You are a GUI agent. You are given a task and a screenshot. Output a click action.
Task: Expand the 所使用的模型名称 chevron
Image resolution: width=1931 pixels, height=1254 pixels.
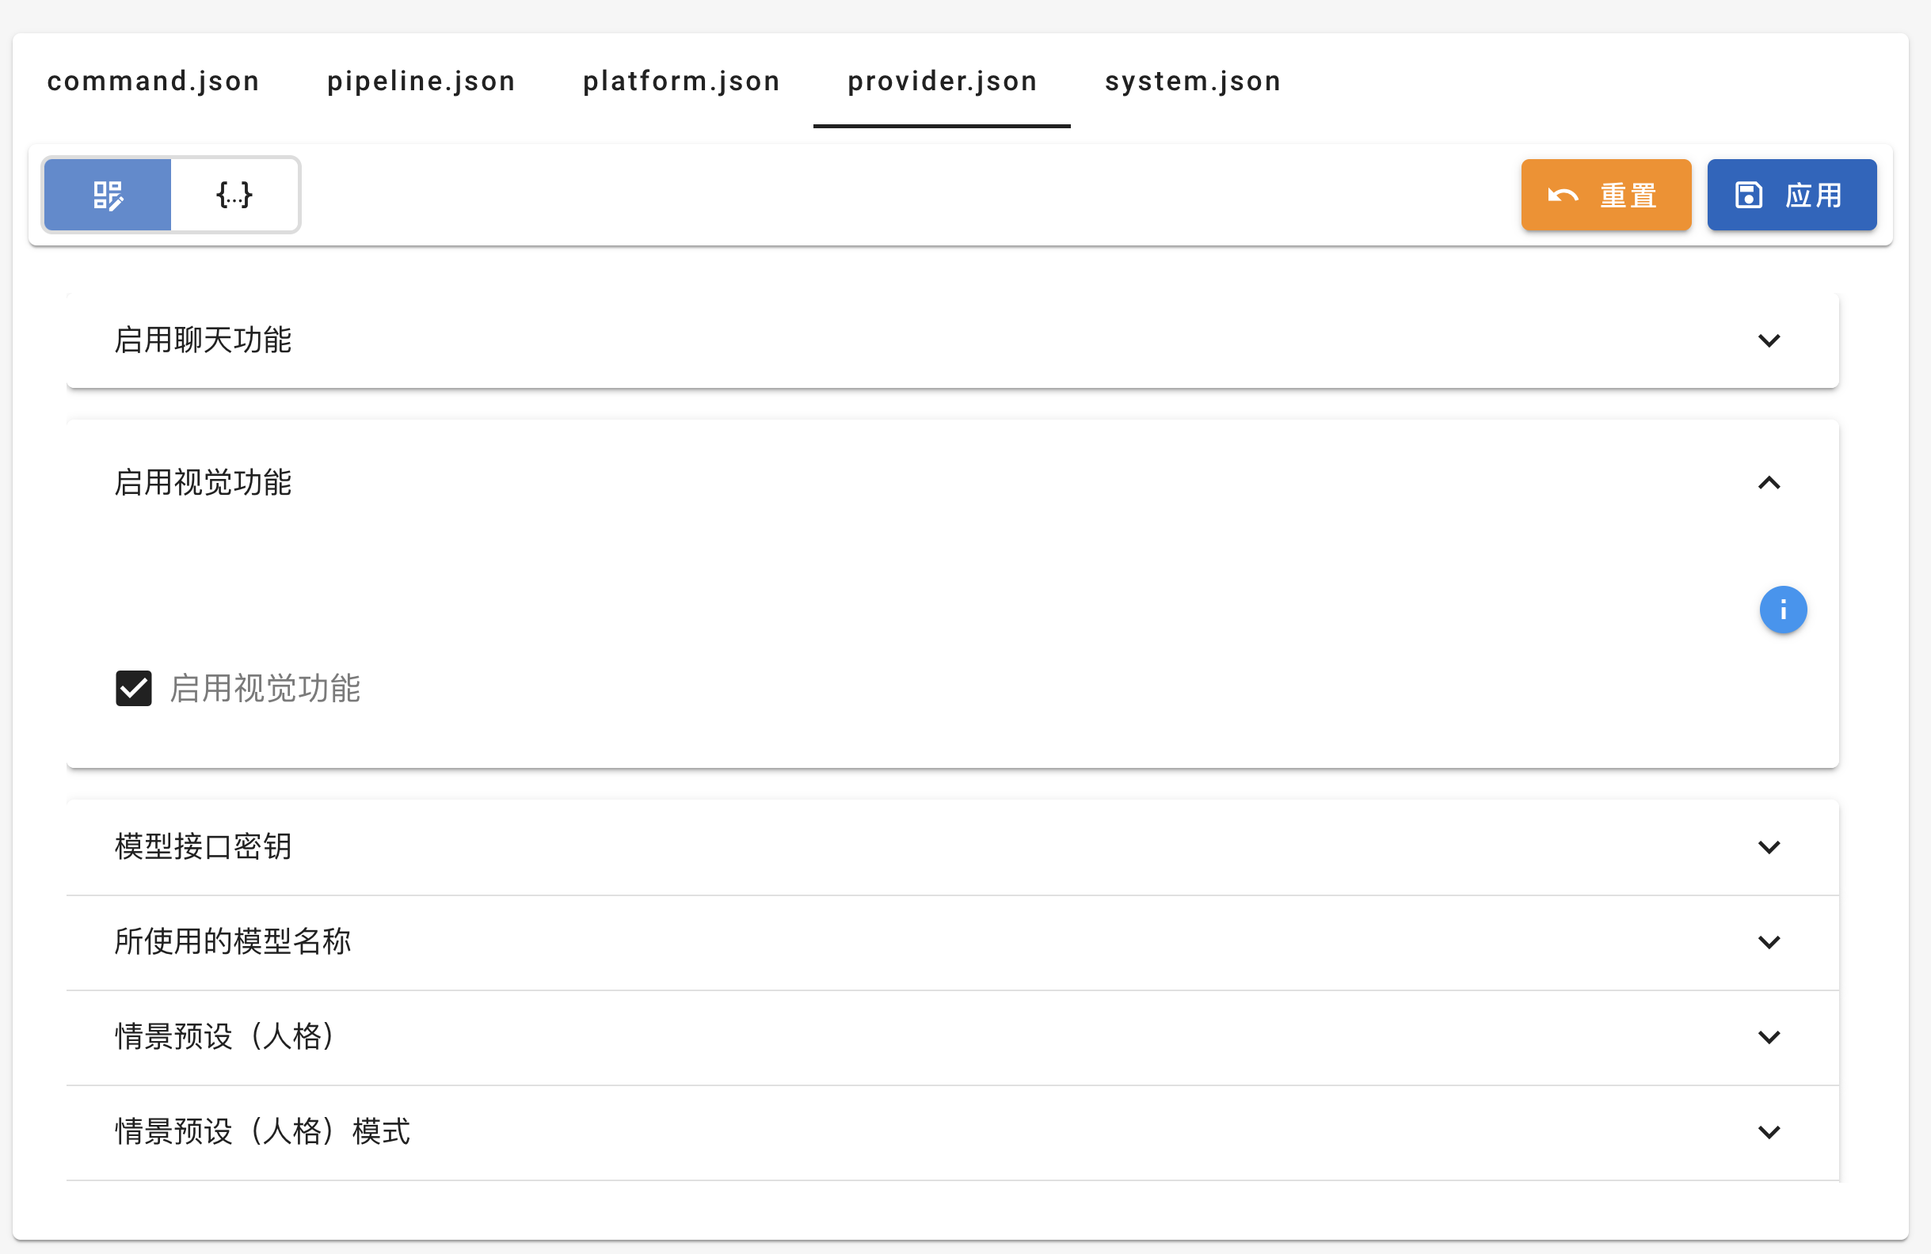pyautogui.click(x=1769, y=942)
